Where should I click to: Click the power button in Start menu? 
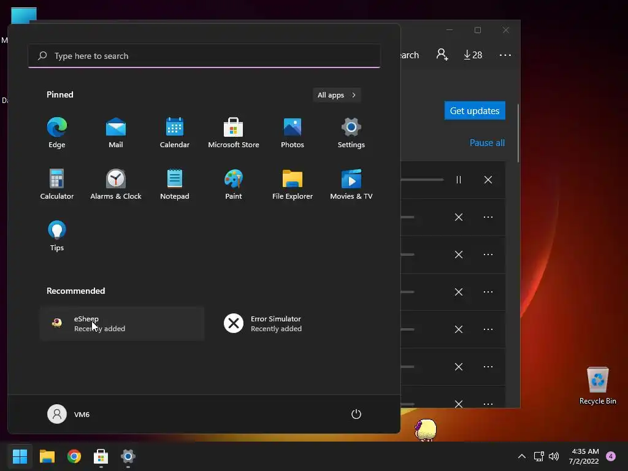pyautogui.click(x=356, y=414)
